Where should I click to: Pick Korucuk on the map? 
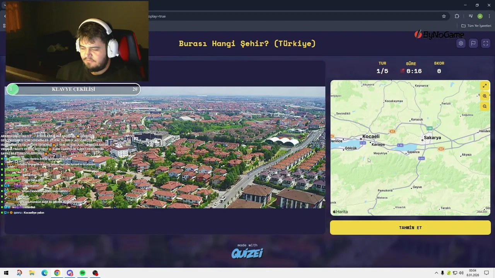[x=417, y=119]
